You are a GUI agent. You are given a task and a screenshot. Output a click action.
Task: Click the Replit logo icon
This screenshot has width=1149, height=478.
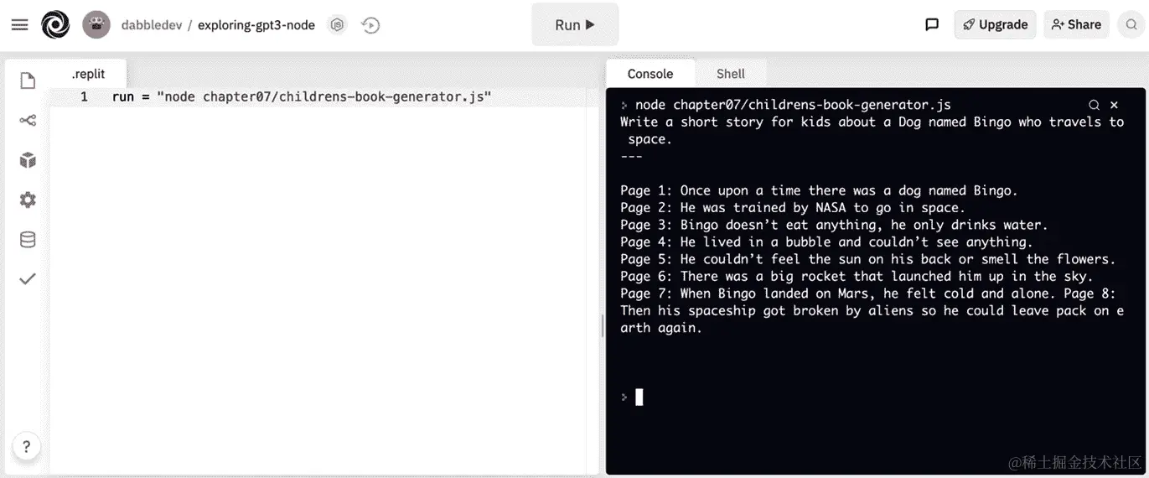(x=55, y=25)
